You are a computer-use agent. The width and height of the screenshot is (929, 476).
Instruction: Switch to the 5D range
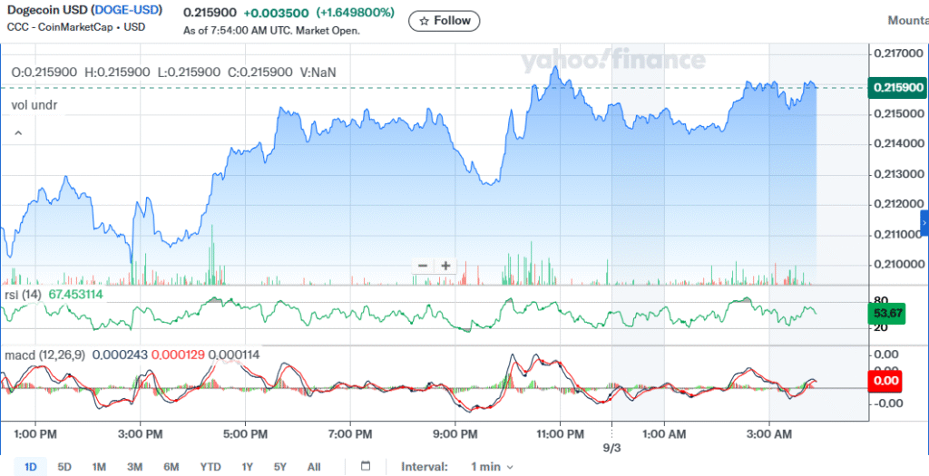point(64,467)
